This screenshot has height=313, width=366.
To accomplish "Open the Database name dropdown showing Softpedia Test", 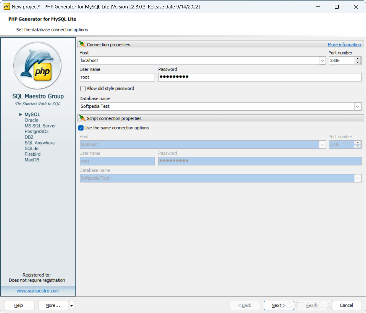I will click(x=358, y=106).
